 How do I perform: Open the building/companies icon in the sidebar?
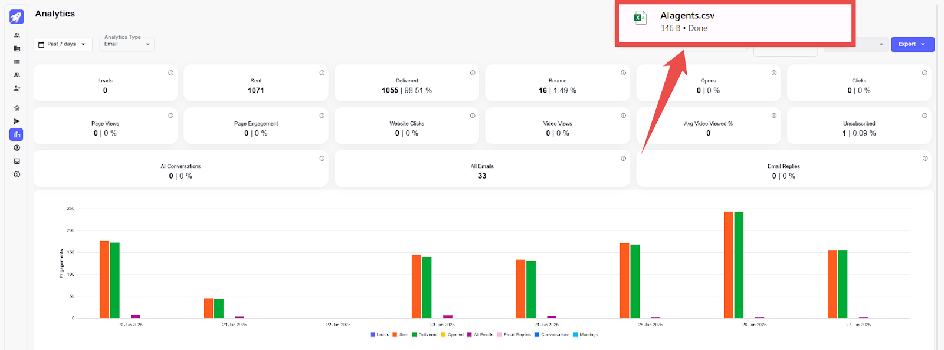click(17, 49)
